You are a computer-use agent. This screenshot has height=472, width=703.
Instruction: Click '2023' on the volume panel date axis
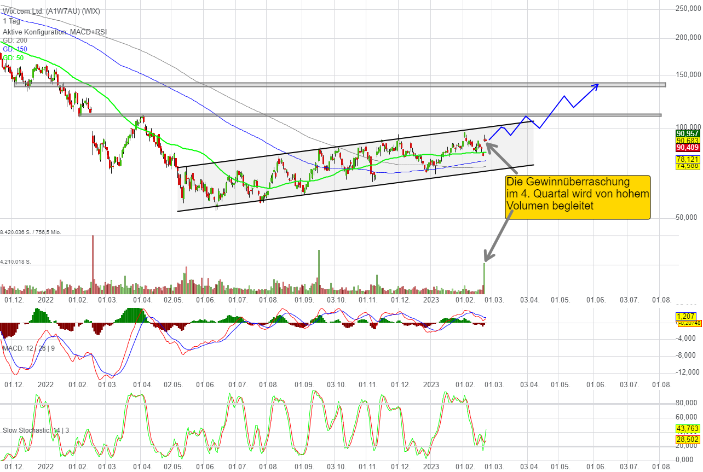[431, 300]
